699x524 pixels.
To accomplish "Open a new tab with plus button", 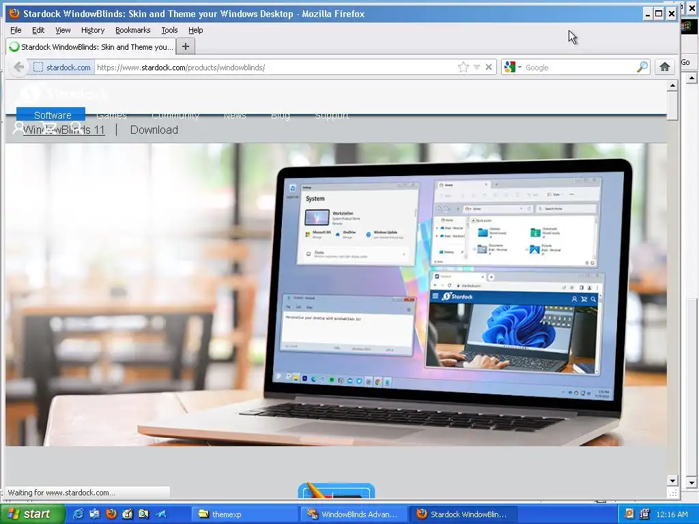I will pyautogui.click(x=186, y=46).
